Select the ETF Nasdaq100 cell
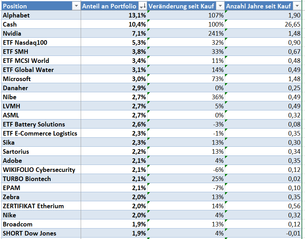The width and height of the screenshot is (305, 239). point(41,43)
